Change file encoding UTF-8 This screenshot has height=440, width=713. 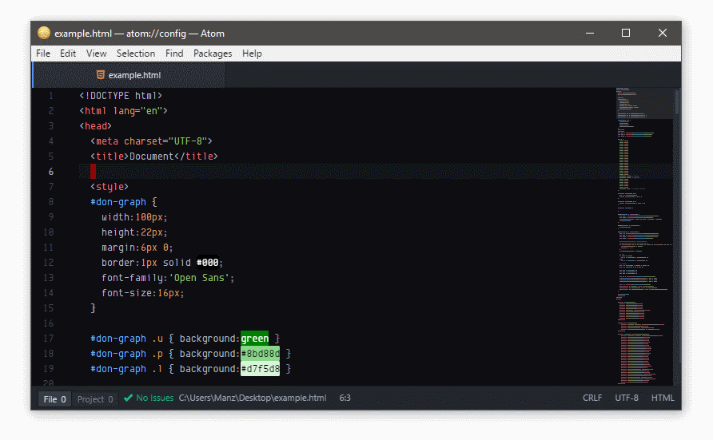click(x=627, y=398)
